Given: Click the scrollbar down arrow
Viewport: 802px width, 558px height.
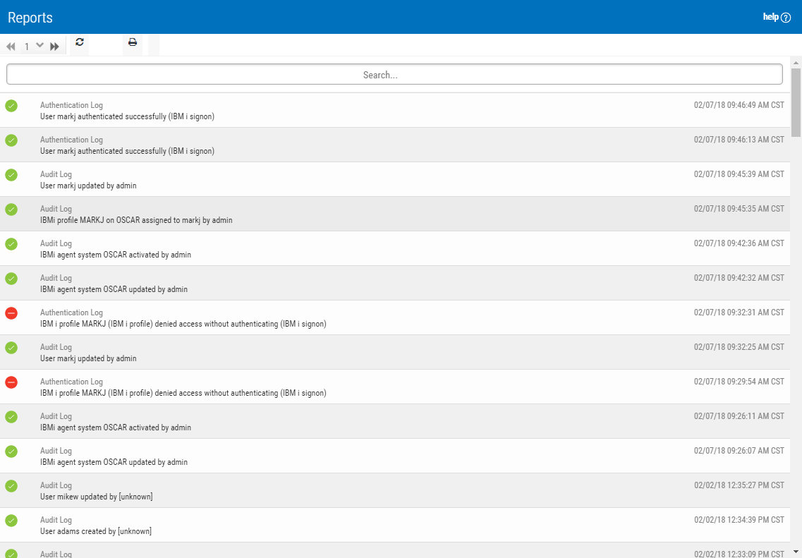Looking at the screenshot, I should tap(796, 552).
